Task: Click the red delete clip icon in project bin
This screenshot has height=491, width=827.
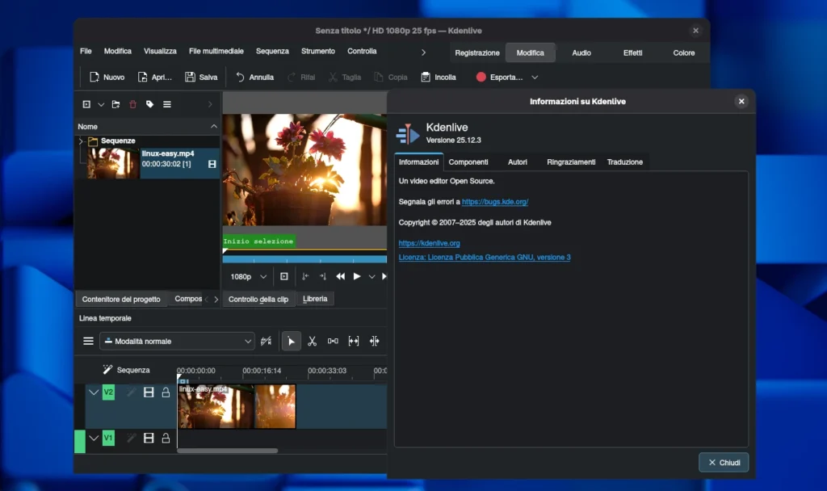Action: click(x=132, y=104)
